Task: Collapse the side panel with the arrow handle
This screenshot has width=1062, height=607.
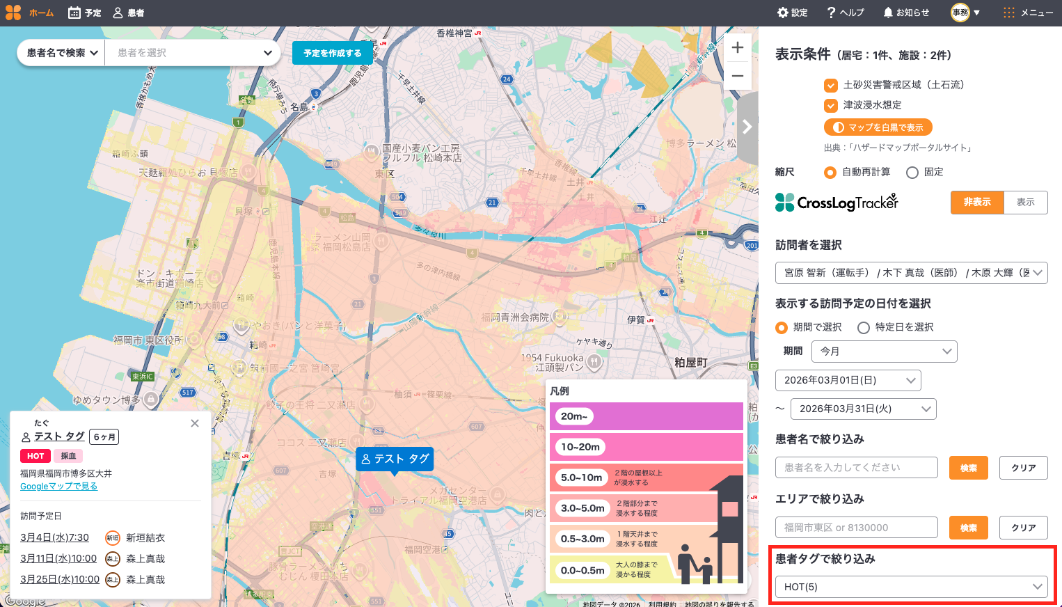Action: click(x=747, y=127)
